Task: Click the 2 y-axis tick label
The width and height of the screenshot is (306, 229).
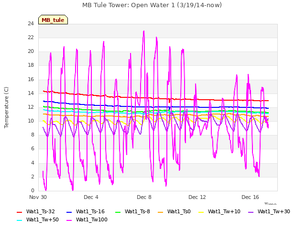Action: point(33,177)
